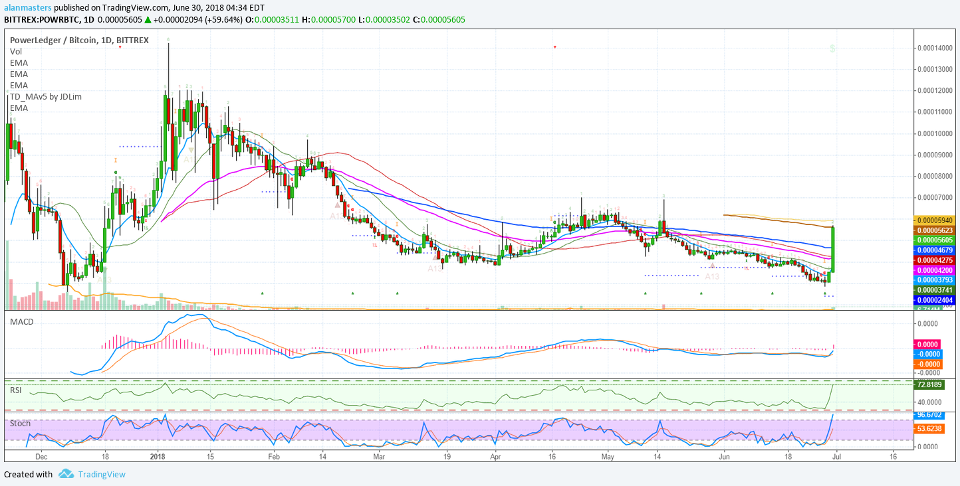The image size is (960, 486).
Task: Click the 0.00008000 price axis label
Action: pyautogui.click(x=935, y=176)
